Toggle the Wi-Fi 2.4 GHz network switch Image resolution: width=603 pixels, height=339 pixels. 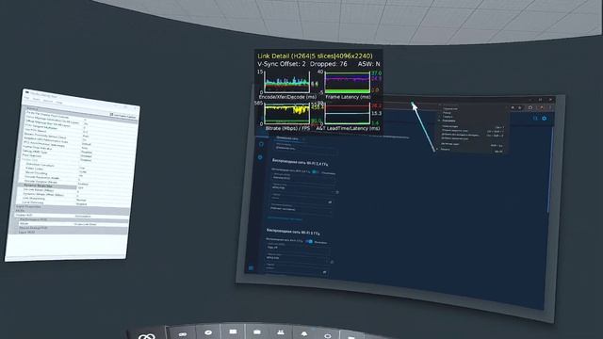316,171
